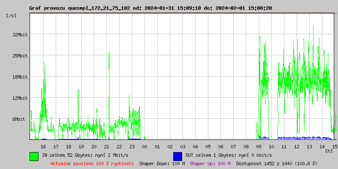Select the 25Mbit y-axis label
Screen dimensions: 338x169
[20, 56]
